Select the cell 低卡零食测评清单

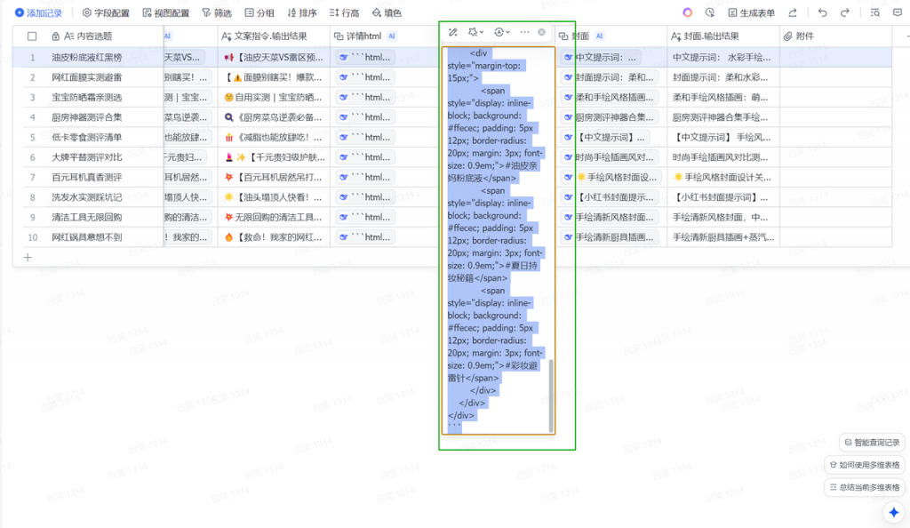(87, 137)
